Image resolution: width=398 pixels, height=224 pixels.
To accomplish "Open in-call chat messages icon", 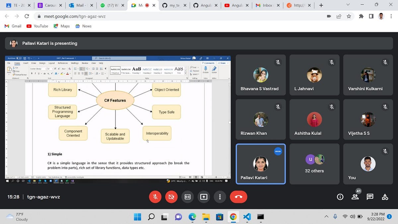I will point(369,197).
